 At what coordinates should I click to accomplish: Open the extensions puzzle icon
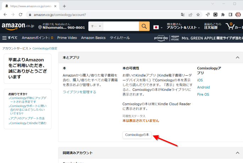[223, 15]
